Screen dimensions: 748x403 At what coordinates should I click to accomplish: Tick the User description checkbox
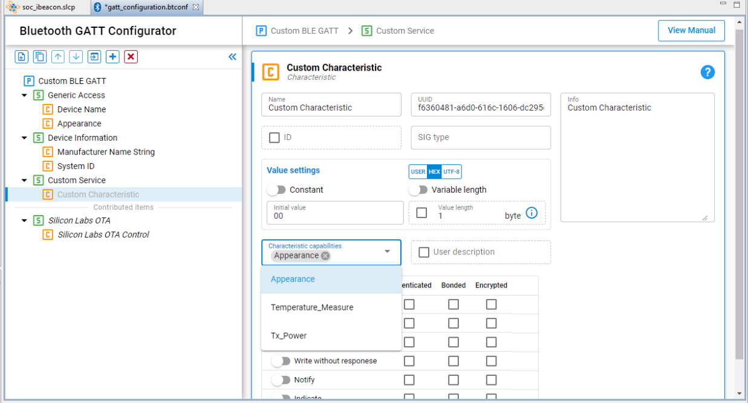[x=424, y=252]
